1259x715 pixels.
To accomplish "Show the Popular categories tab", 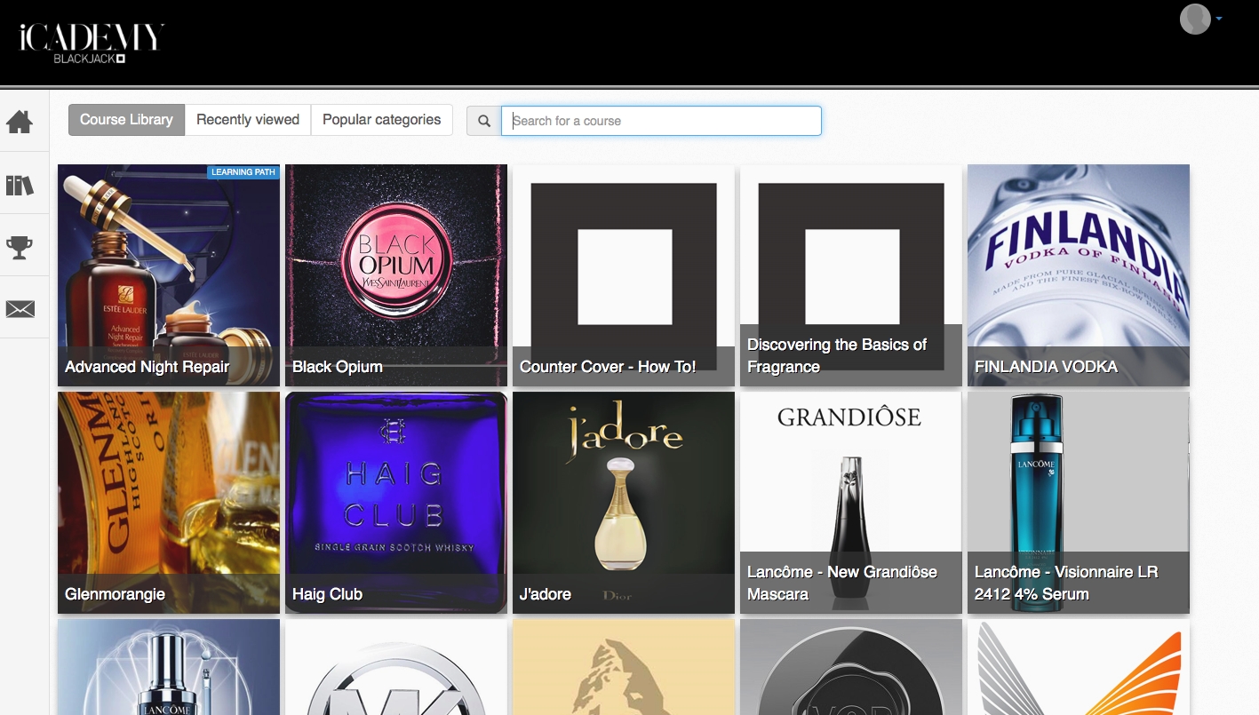I will (381, 120).
